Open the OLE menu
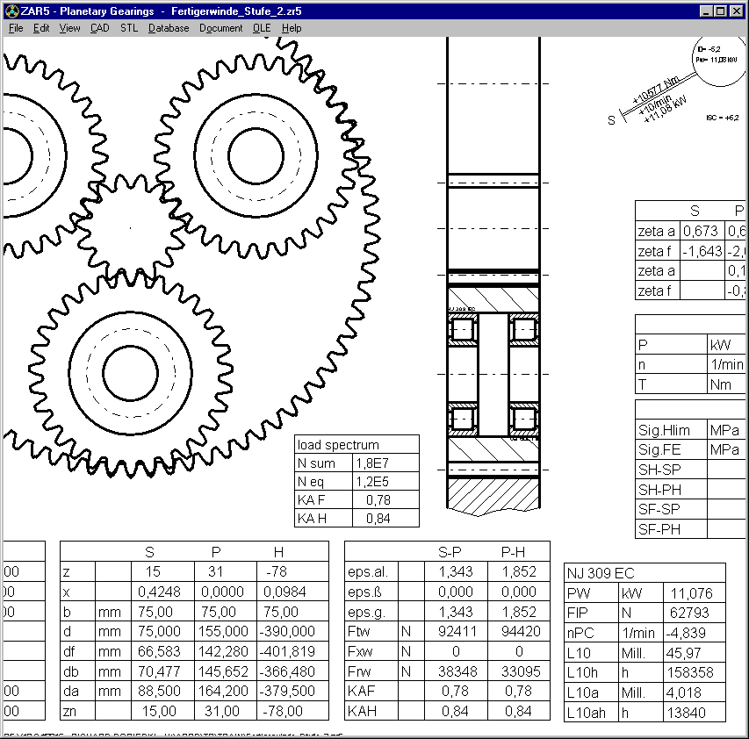Viewport: 749px width, 739px height. point(262,28)
